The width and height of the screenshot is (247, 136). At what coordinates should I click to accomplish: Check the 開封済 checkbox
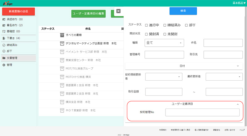pyautogui.click(x=146, y=34)
